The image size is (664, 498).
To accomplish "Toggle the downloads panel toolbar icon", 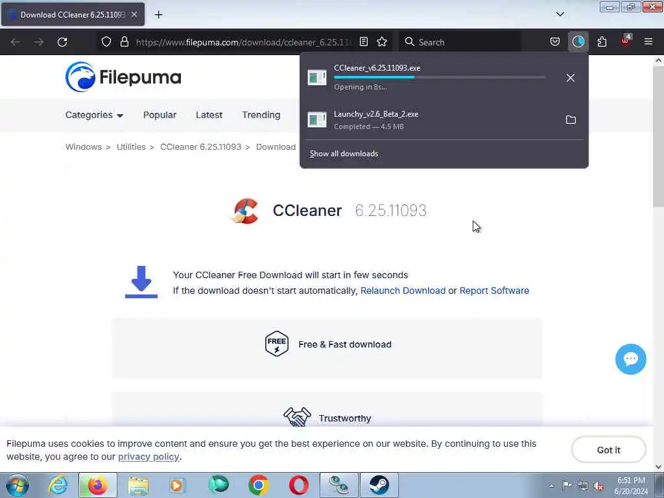I will click(x=578, y=41).
